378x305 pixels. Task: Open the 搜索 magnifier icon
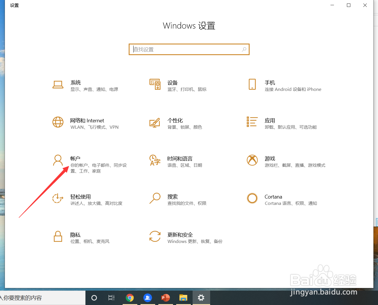[155, 198]
